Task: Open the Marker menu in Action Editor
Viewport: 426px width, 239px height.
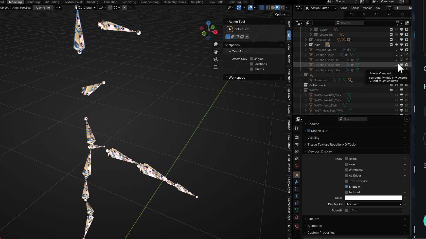Action: point(367,8)
